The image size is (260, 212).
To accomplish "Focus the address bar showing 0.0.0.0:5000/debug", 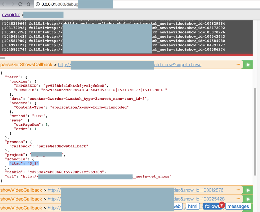I will (x=147, y=4).
